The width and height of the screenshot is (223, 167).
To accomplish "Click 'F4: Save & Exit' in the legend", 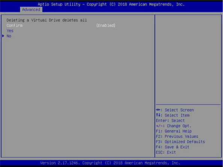I will click(x=172, y=147).
